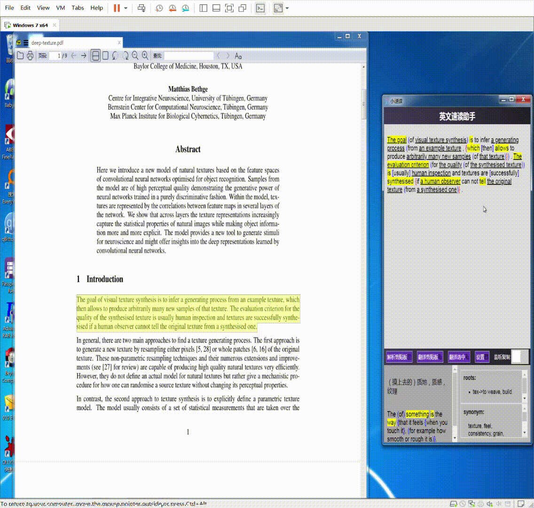Open the VMware File menu
Viewport: 534px width, 508px height.
(9, 8)
